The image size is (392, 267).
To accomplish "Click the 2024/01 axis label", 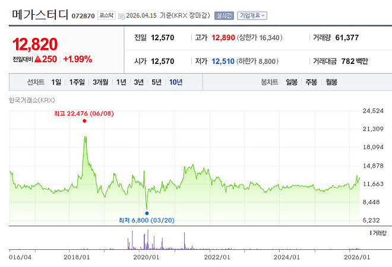I will [x=286, y=257].
